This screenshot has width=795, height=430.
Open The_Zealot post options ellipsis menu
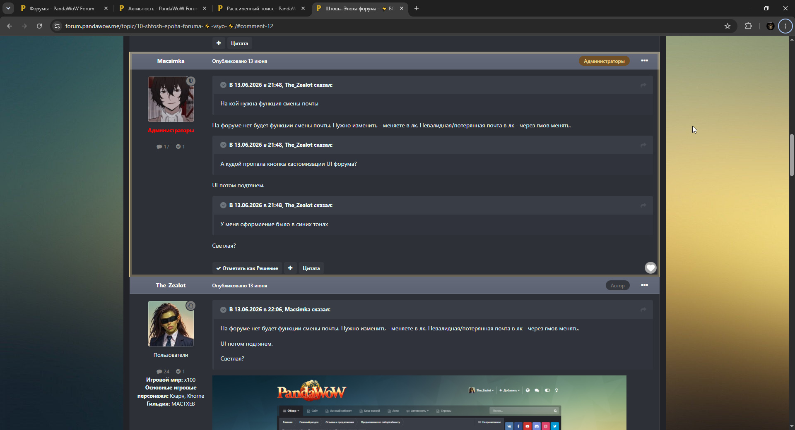(644, 285)
